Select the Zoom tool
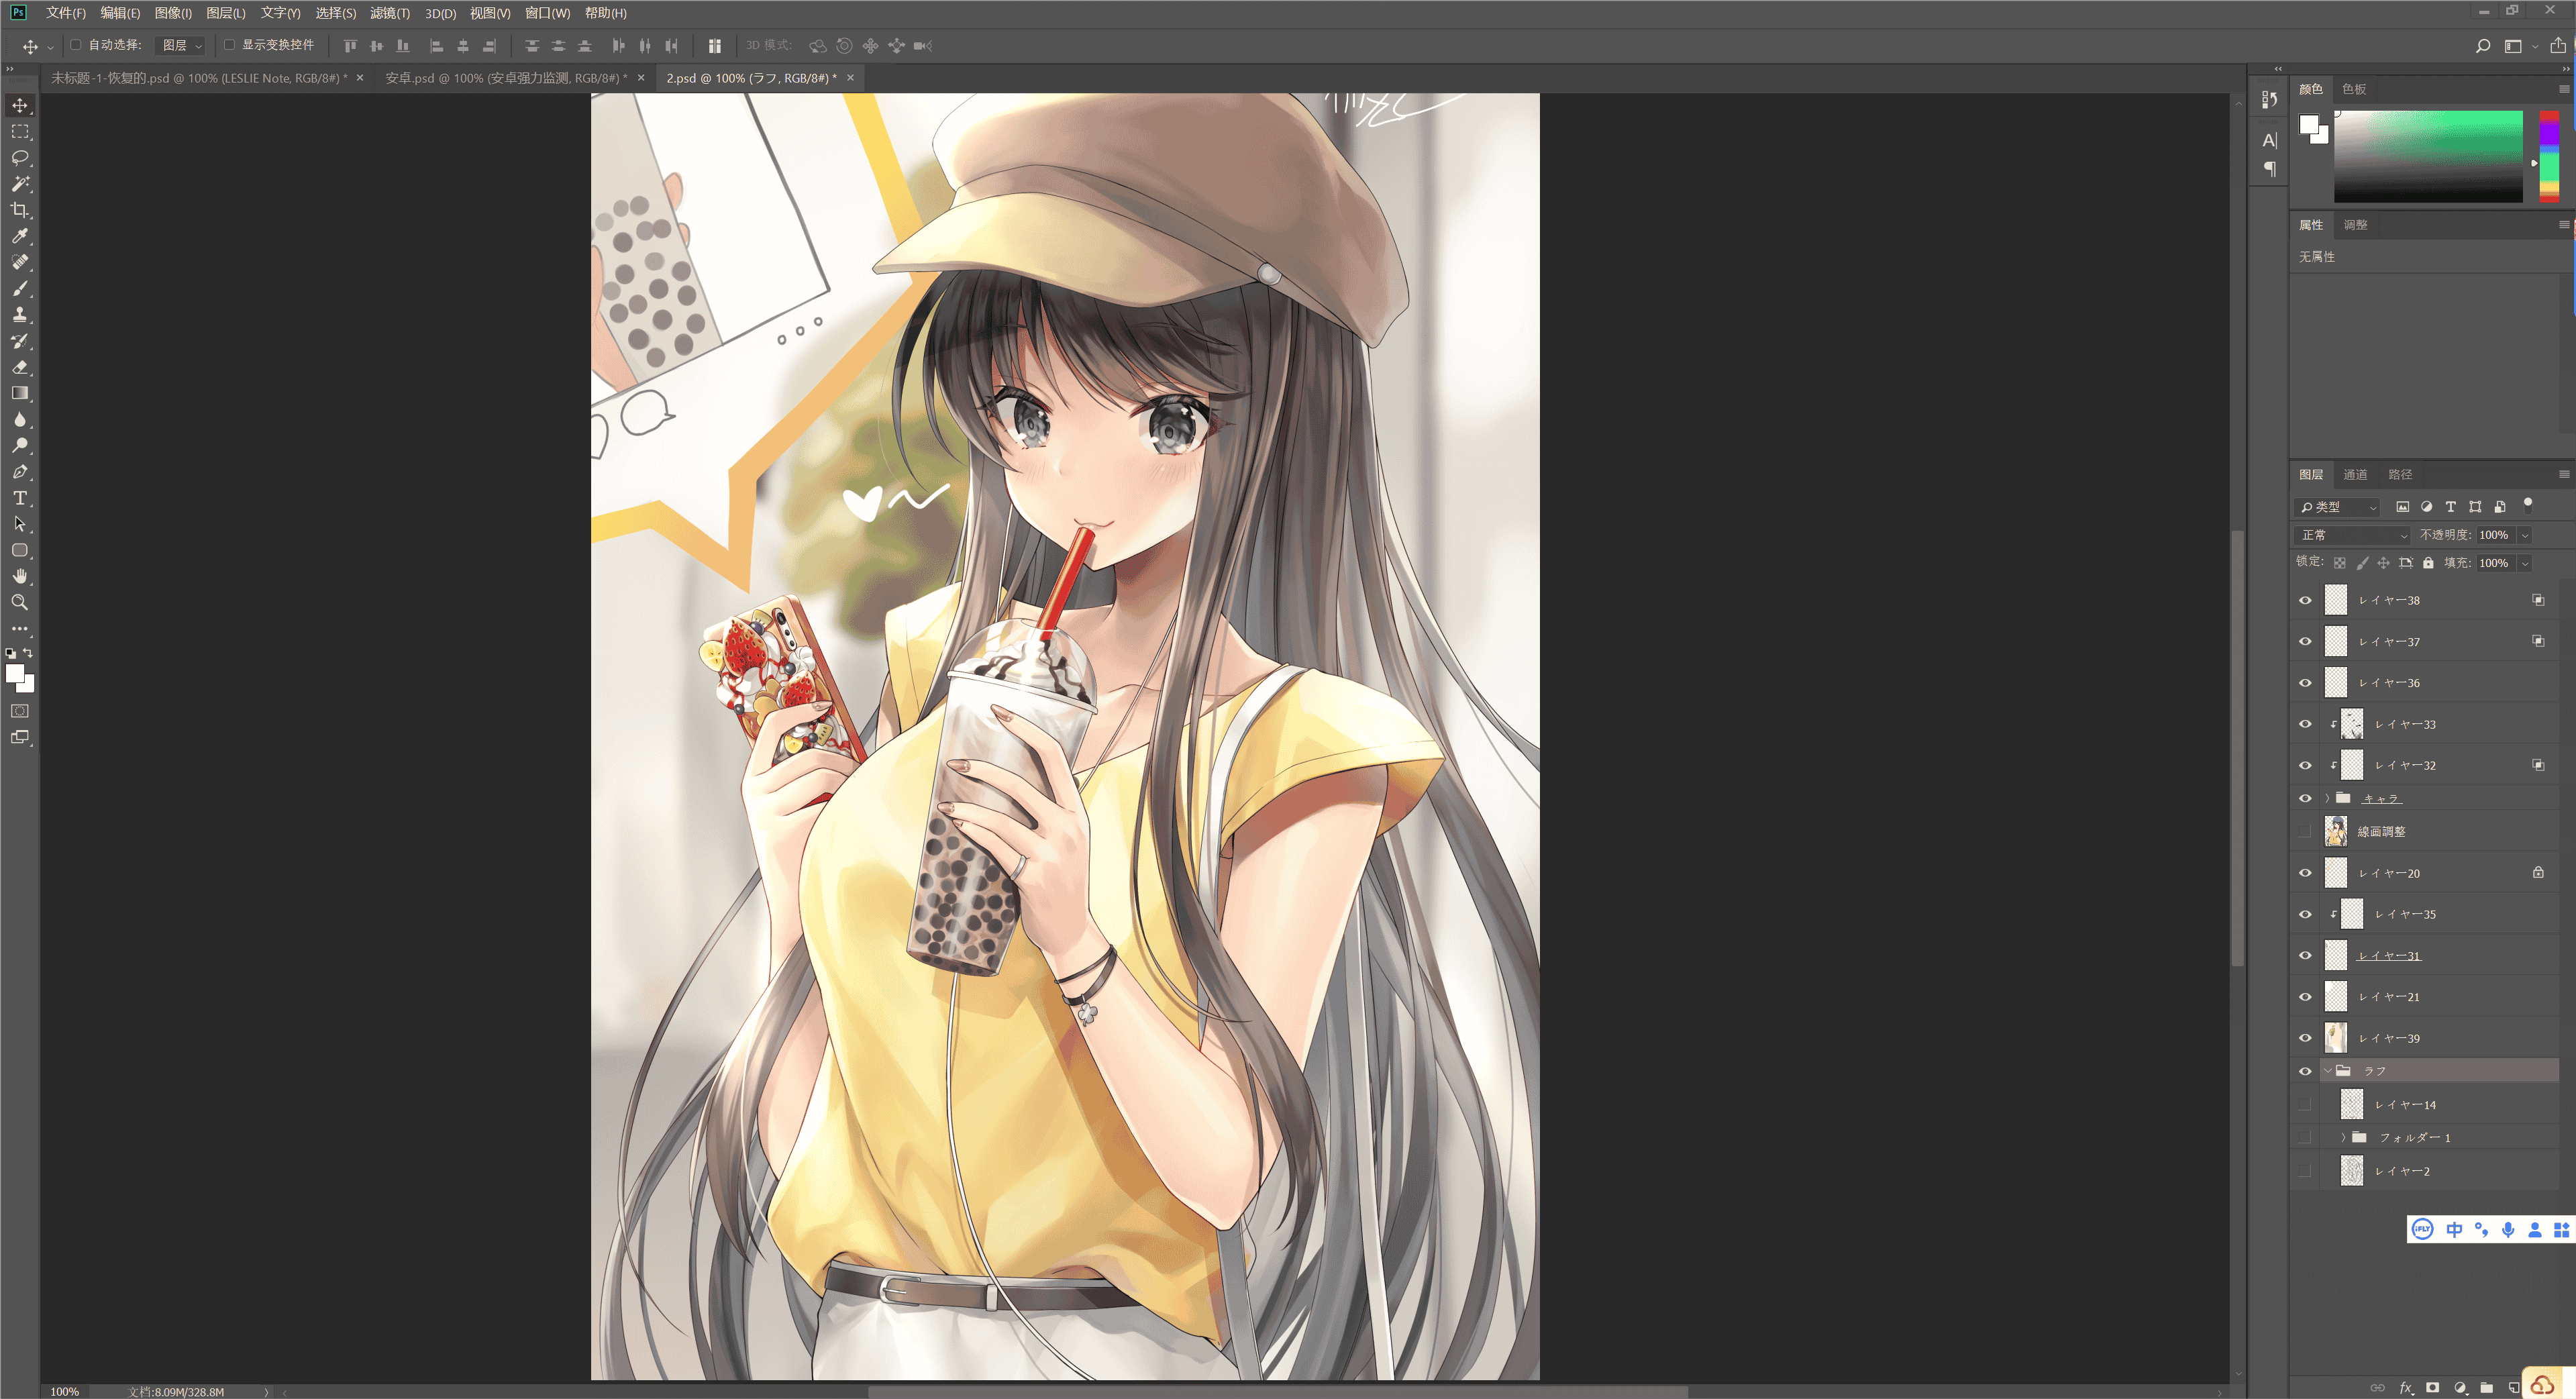 pos(19,602)
